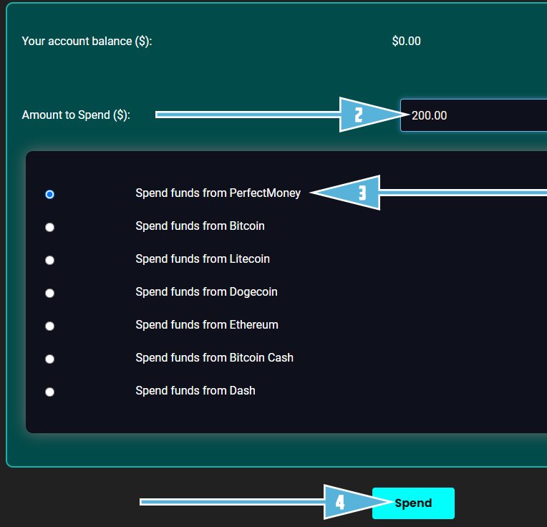
Task: Click 'Amount to Spend ($):' label
Action: (x=76, y=115)
